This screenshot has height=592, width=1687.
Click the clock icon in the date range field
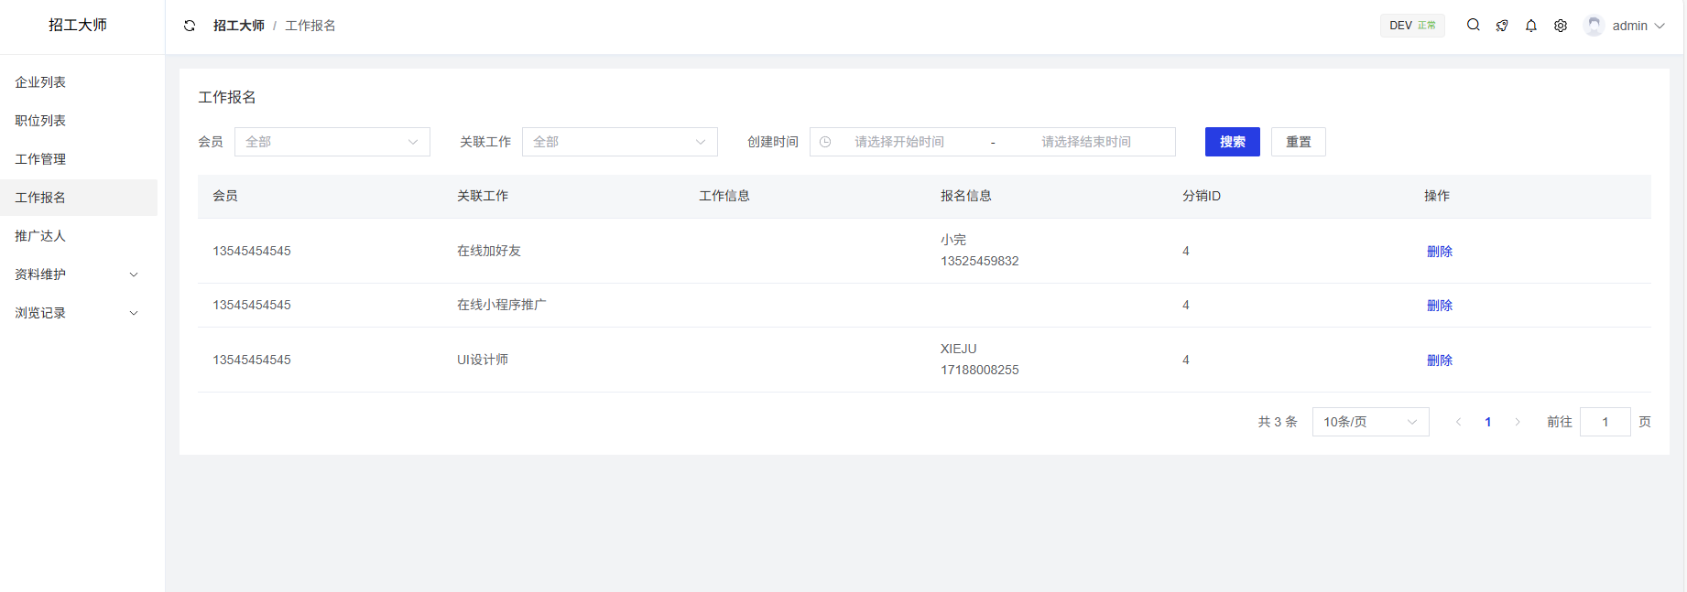[x=825, y=142]
